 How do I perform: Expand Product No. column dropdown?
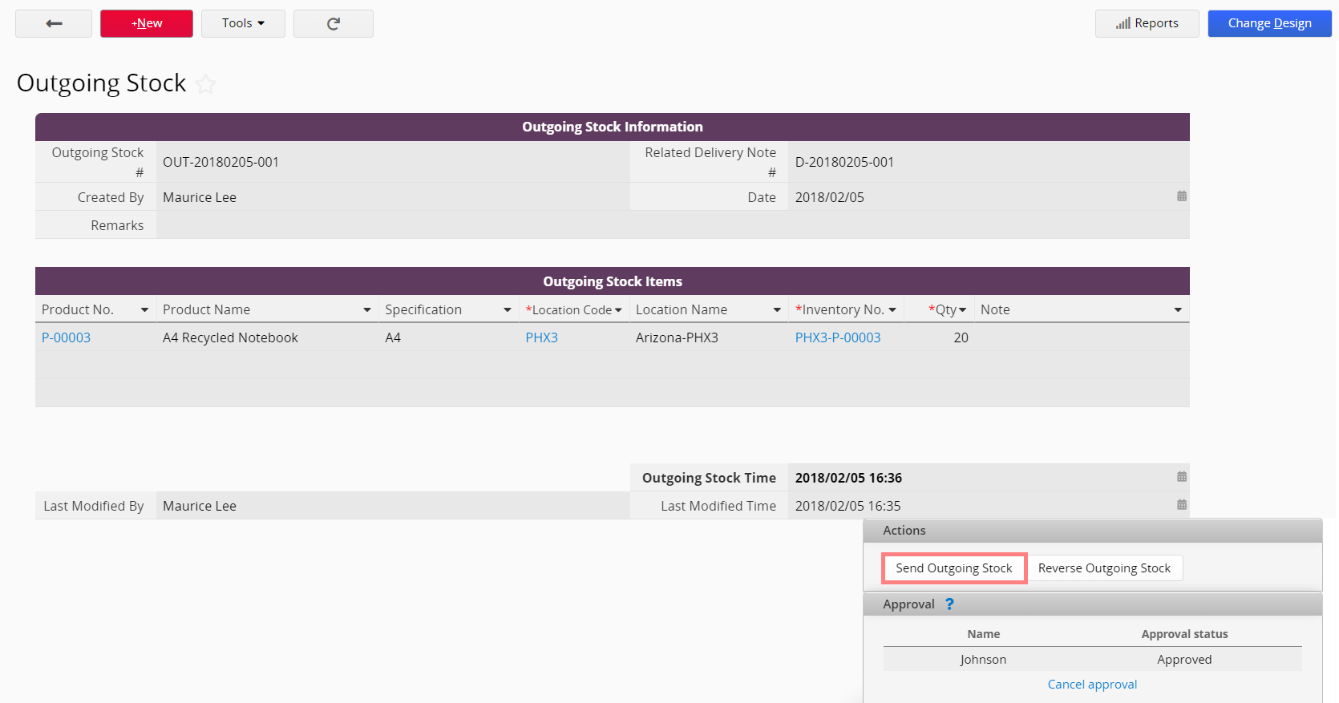144,310
